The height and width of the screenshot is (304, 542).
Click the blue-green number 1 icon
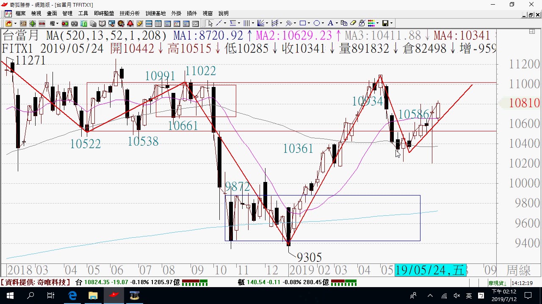pyautogui.click(x=84, y=23)
